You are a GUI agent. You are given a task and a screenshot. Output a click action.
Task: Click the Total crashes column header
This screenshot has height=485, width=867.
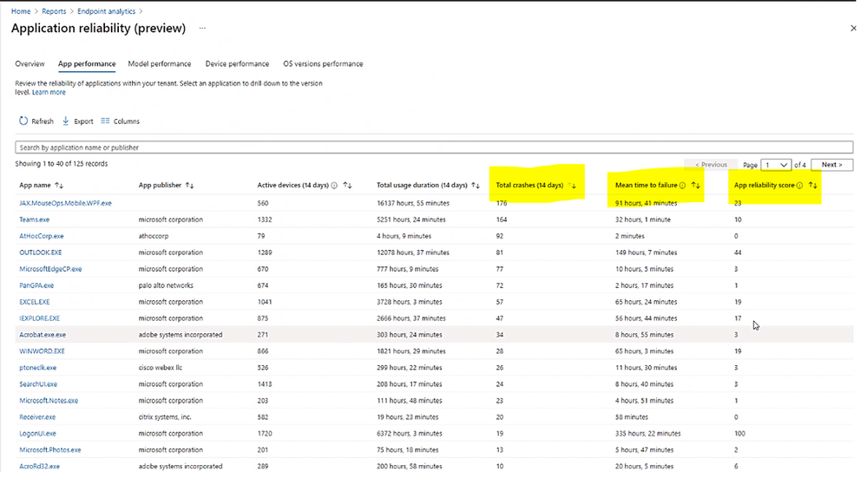529,186
